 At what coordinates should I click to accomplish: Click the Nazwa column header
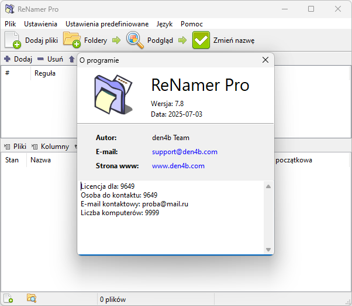click(40, 160)
